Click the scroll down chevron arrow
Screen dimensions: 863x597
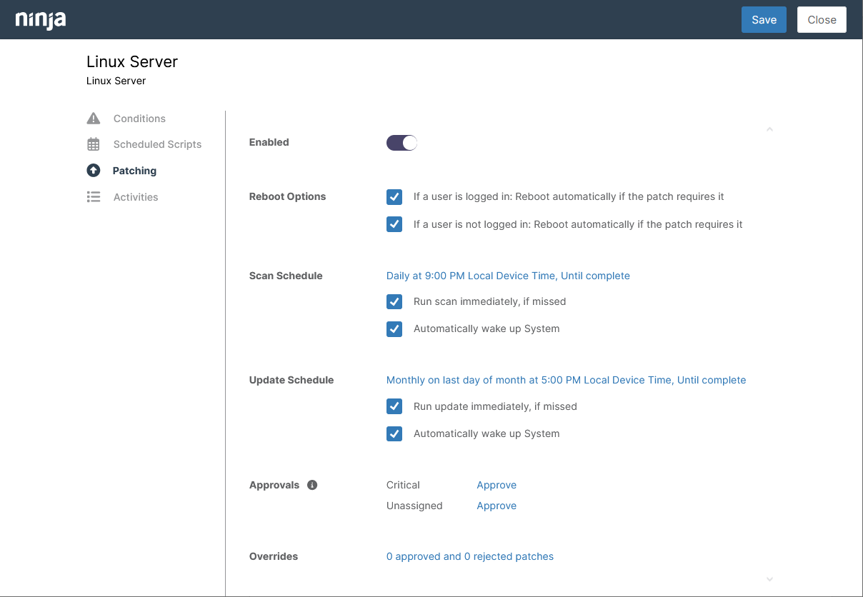coord(769,579)
